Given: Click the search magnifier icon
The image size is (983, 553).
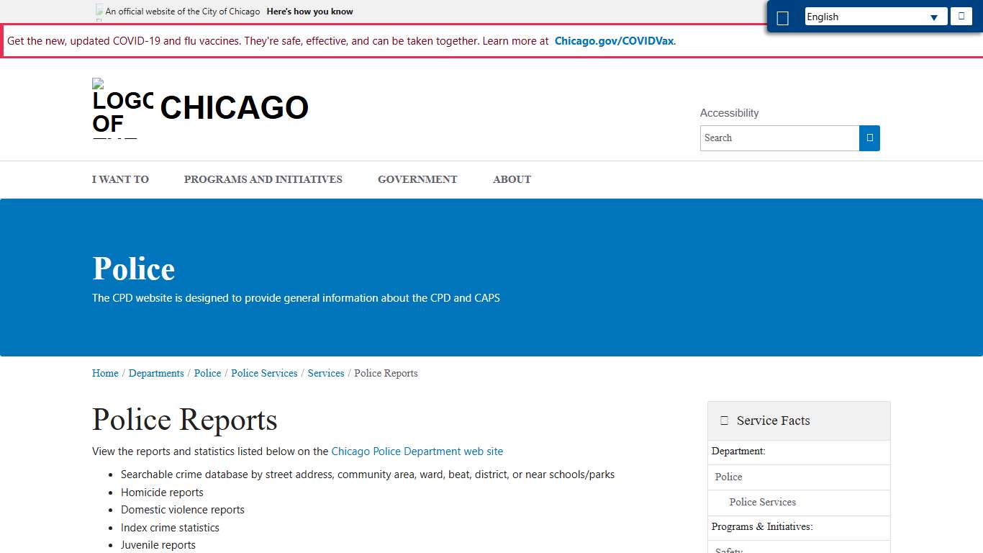Looking at the screenshot, I should coord(869,138).
